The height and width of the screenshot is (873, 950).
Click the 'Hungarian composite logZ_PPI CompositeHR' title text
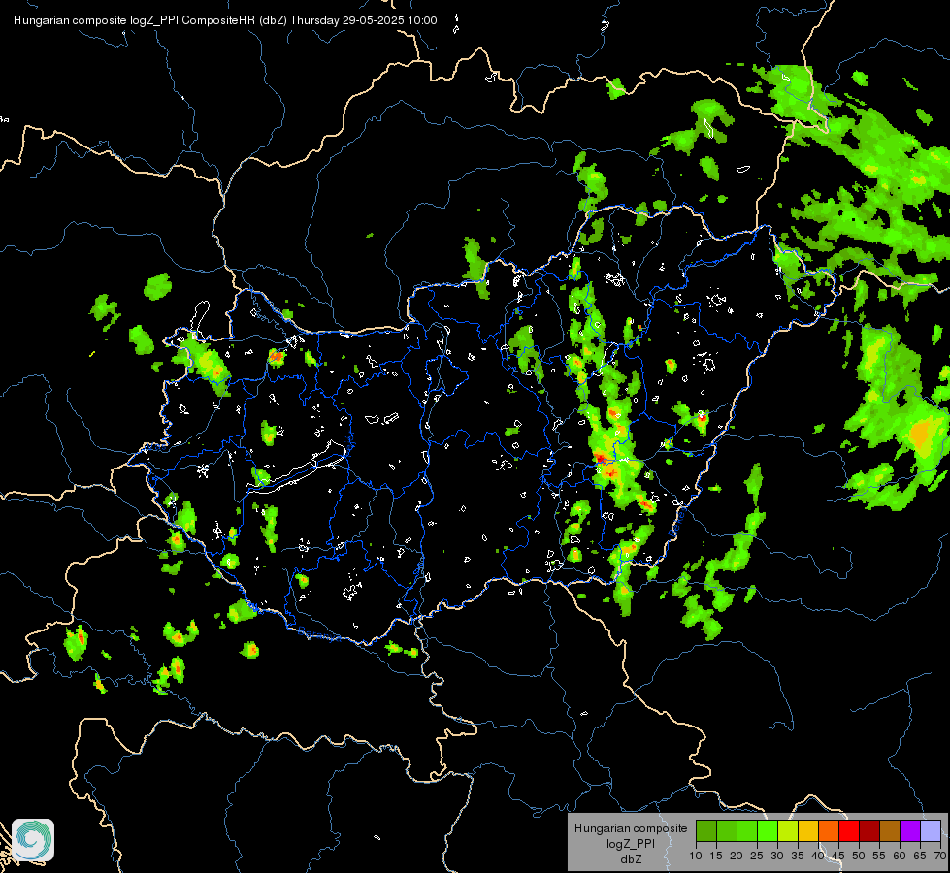(135, 20)
